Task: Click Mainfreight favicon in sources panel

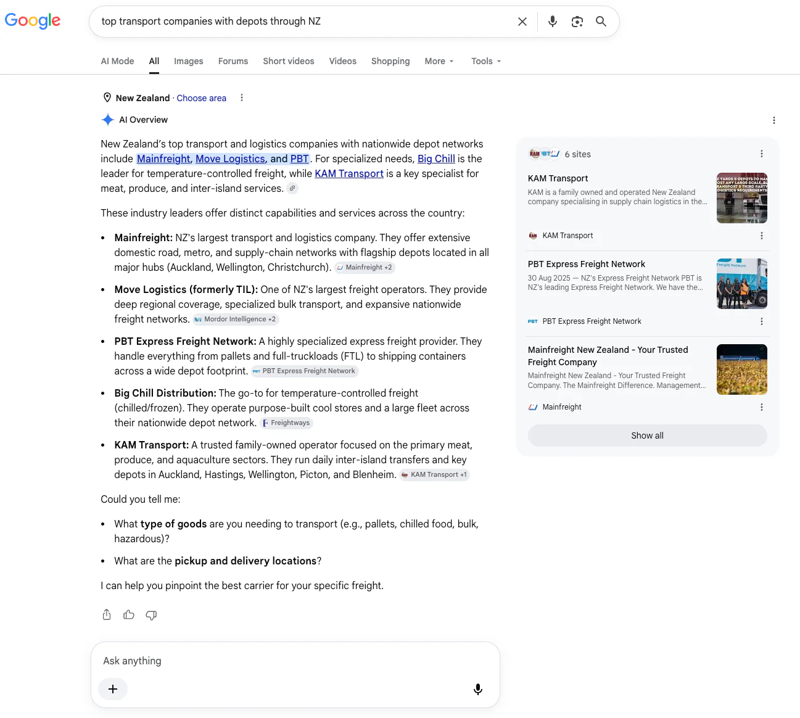Action: (x=533, y=407)
